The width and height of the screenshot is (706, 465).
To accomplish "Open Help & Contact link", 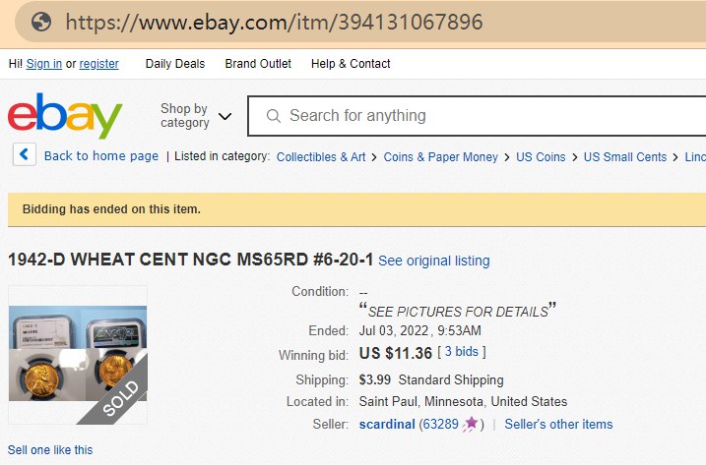I will (x=351, y=64).
